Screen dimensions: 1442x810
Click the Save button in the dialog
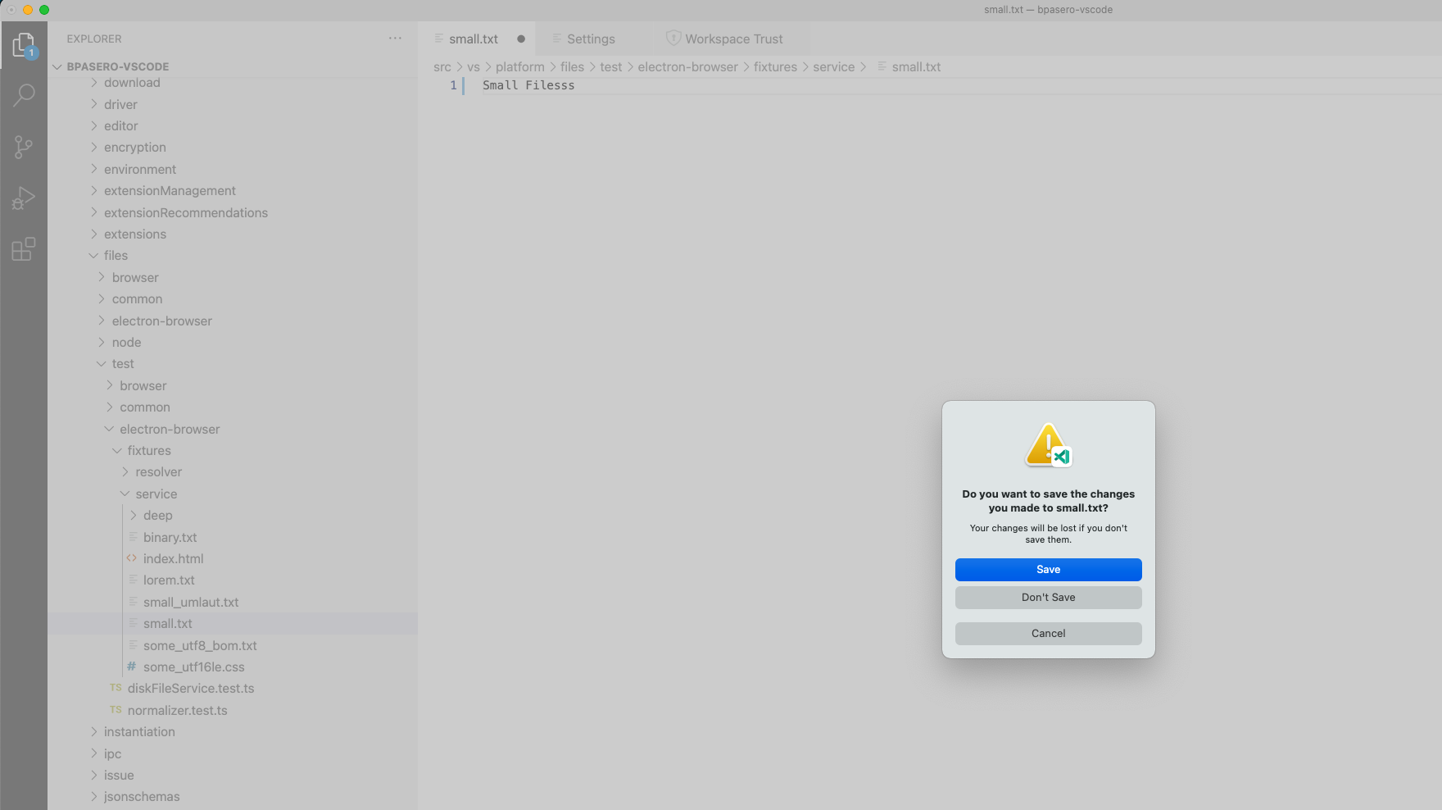(x=1048, y=569)
